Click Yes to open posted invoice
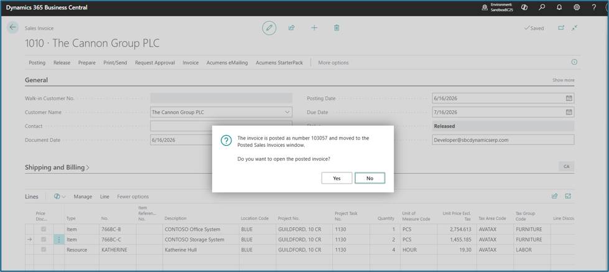Screen dimensions: 609x272 (x=337, y=178)
